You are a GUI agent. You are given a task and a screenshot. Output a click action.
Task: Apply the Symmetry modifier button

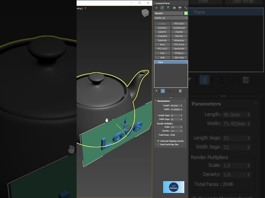pyautogui.click(x=162, y=28)
